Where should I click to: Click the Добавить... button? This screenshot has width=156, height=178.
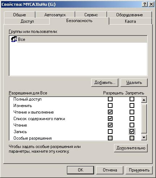click(x=105, y=82)
